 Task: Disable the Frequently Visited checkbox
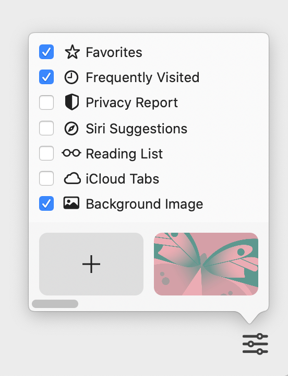(46, 77)
